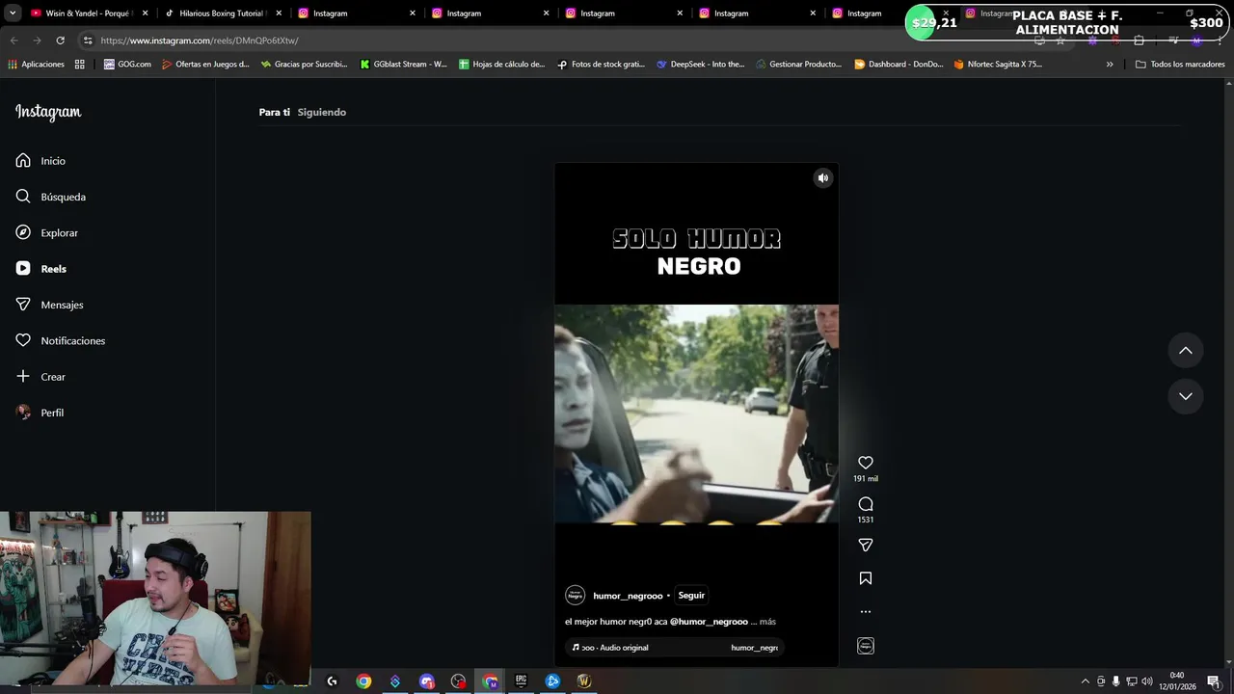Open 'Hojas de cálculo' bookmark

pos(502,64)
